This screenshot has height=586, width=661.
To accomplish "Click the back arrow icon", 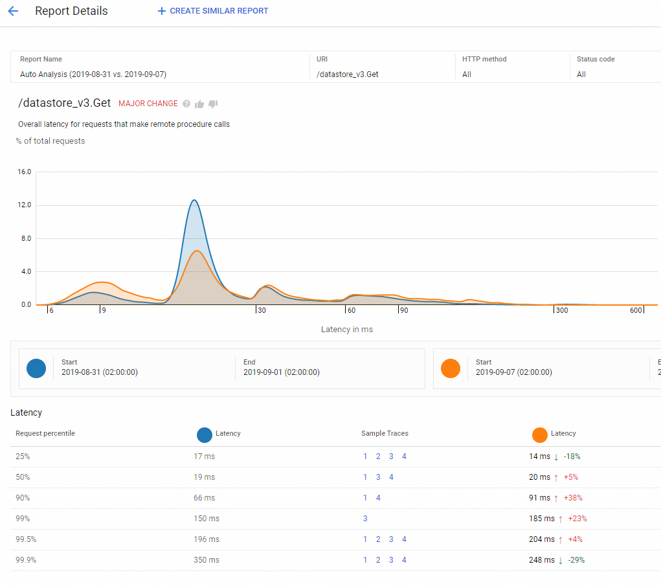I will coord(13,11).
